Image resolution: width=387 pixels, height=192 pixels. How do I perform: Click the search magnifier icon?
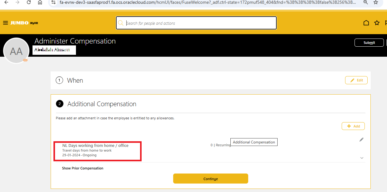pyautogui.click(x=121, y=23)
